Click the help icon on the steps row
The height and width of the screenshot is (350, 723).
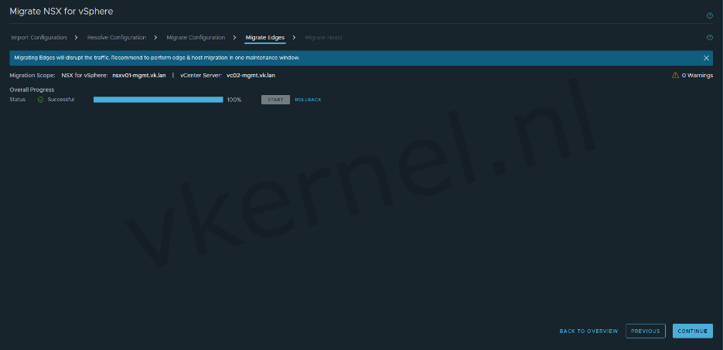[709, 37]
